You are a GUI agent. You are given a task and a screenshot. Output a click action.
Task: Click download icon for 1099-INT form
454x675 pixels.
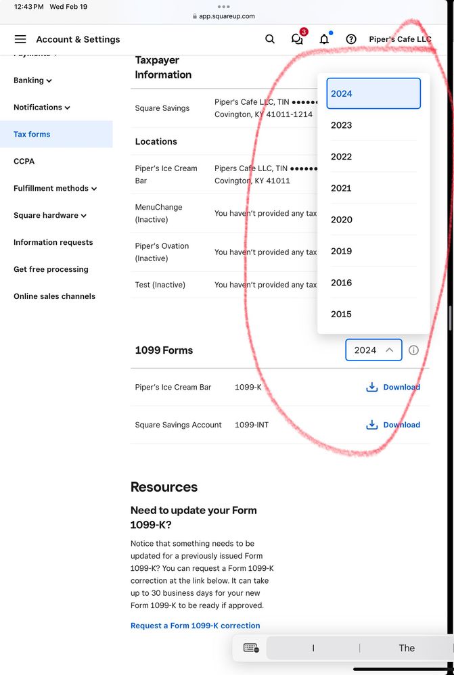(x=371, y=425)
